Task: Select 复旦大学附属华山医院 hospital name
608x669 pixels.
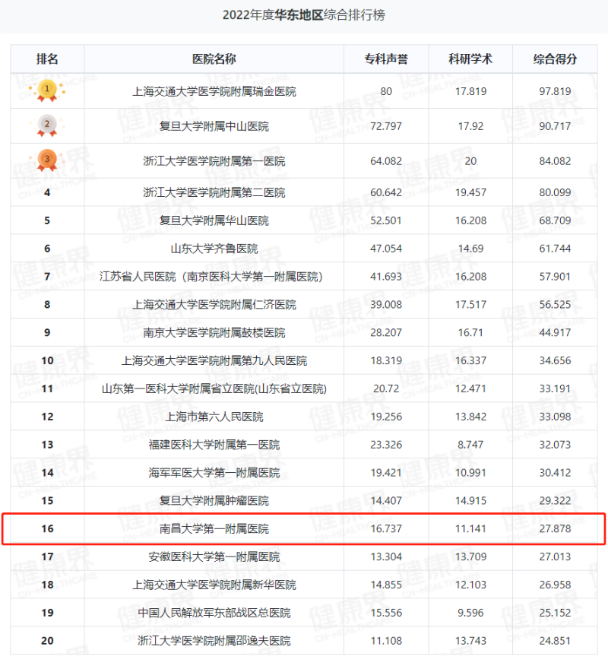Action: click(x=214, y=220)
